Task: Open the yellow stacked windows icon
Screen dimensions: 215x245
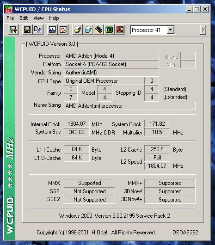Action: coord(77,30)
